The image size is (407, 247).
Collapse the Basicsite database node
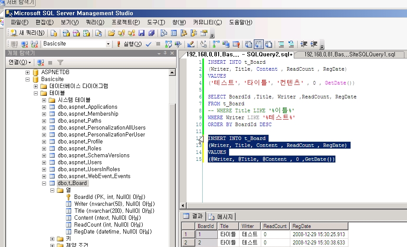pyautogui.click(x=27, y=79)
